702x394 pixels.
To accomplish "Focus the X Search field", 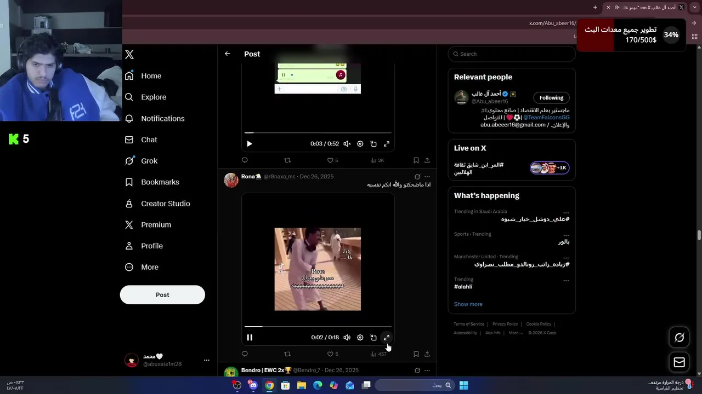I will (x=512, y=54).
